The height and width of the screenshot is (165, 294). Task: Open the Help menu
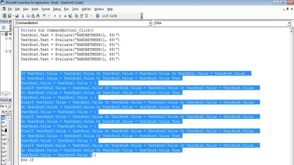(x=110, y=9)
